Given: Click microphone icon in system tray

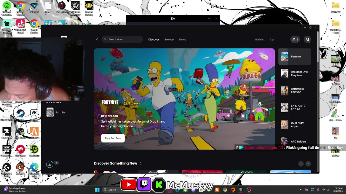Looking at the screenshot, I should [318, 190].
